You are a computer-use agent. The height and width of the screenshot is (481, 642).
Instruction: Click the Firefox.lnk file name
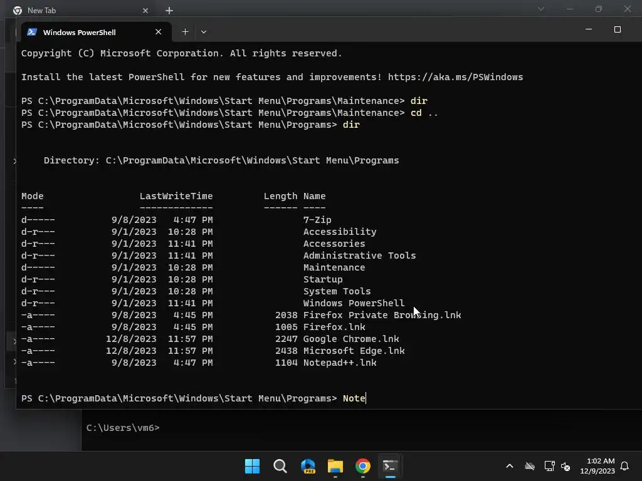334,327
